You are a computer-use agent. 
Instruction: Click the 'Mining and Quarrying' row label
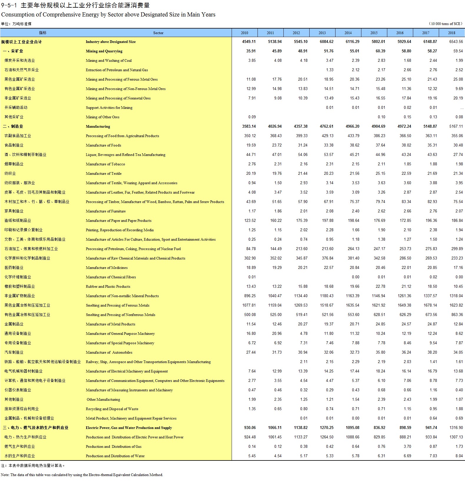click(x=104, y=51)
